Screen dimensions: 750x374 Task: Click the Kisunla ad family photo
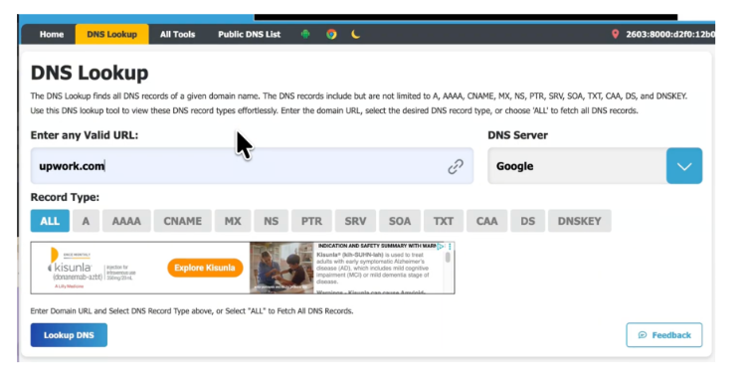click(x=281, y=268)
